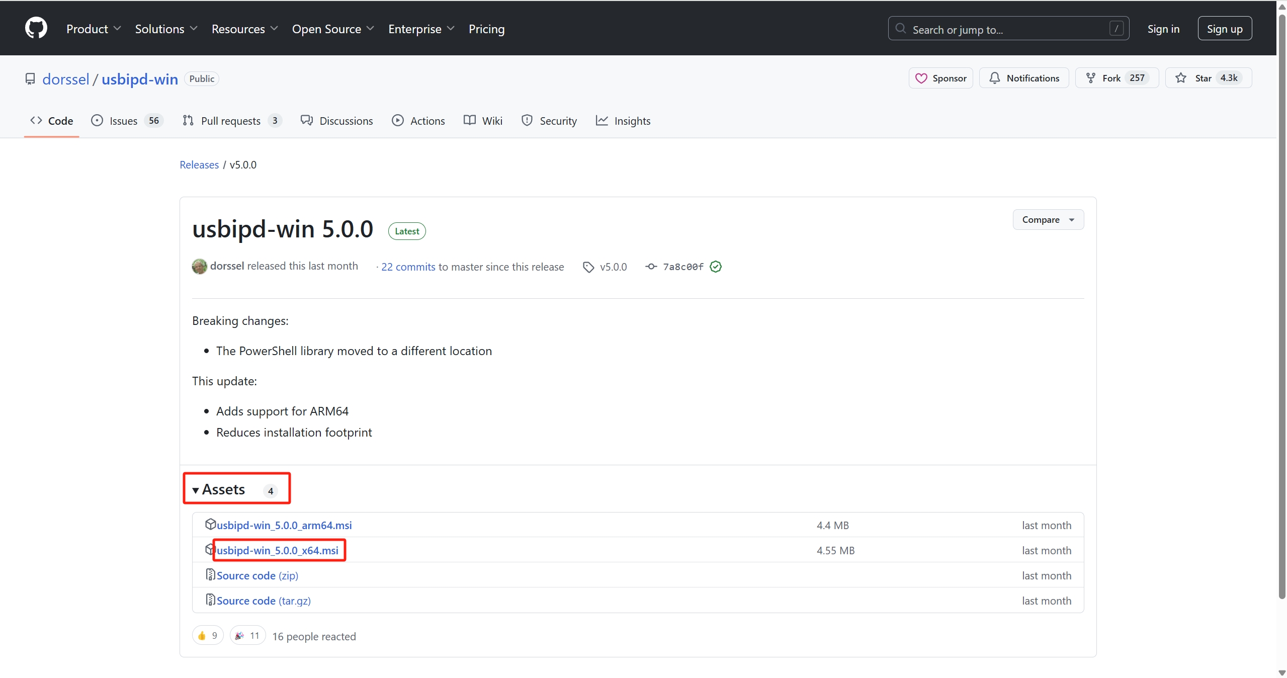Open commit 7a8c00f

683,267
